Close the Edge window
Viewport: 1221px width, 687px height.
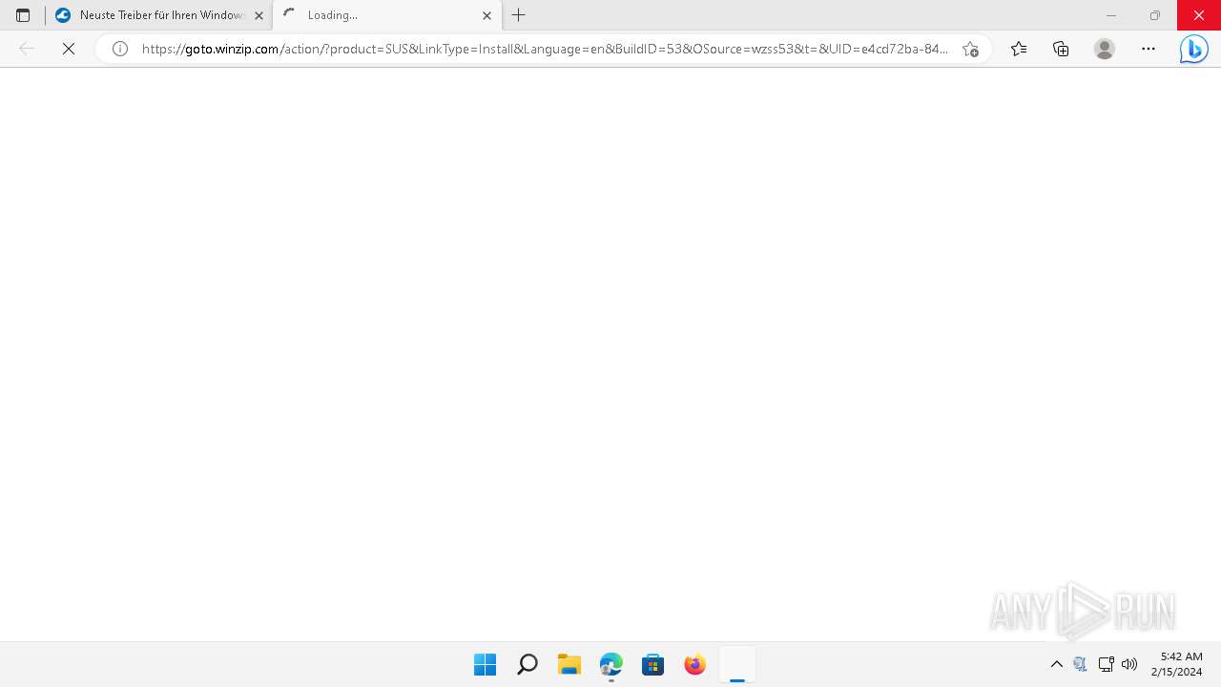point(1199,15)
